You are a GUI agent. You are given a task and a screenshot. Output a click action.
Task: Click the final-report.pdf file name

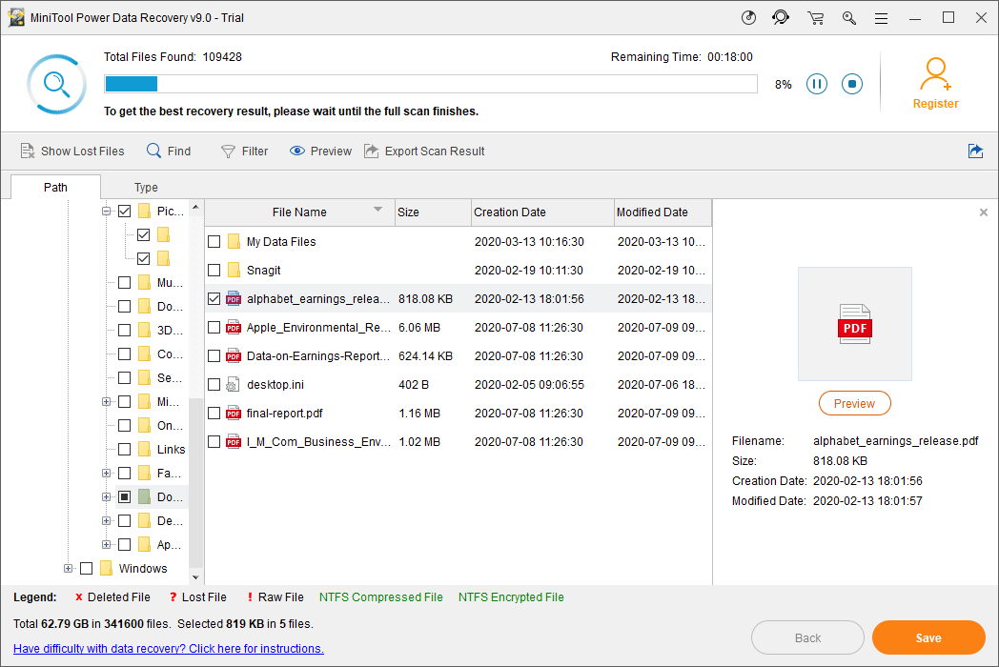tap(284, 414)
